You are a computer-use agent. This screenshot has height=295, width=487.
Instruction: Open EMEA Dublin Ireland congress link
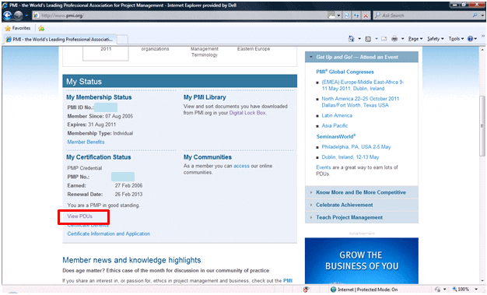point(363,85)
